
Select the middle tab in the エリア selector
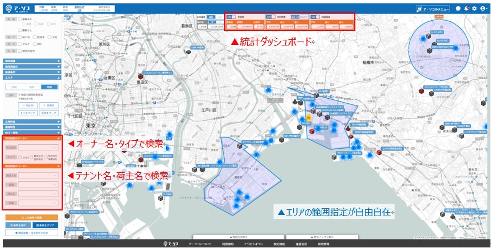(31, 87)
